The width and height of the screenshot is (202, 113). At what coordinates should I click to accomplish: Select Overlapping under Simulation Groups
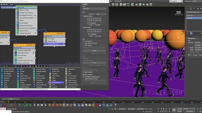[88, 23]
